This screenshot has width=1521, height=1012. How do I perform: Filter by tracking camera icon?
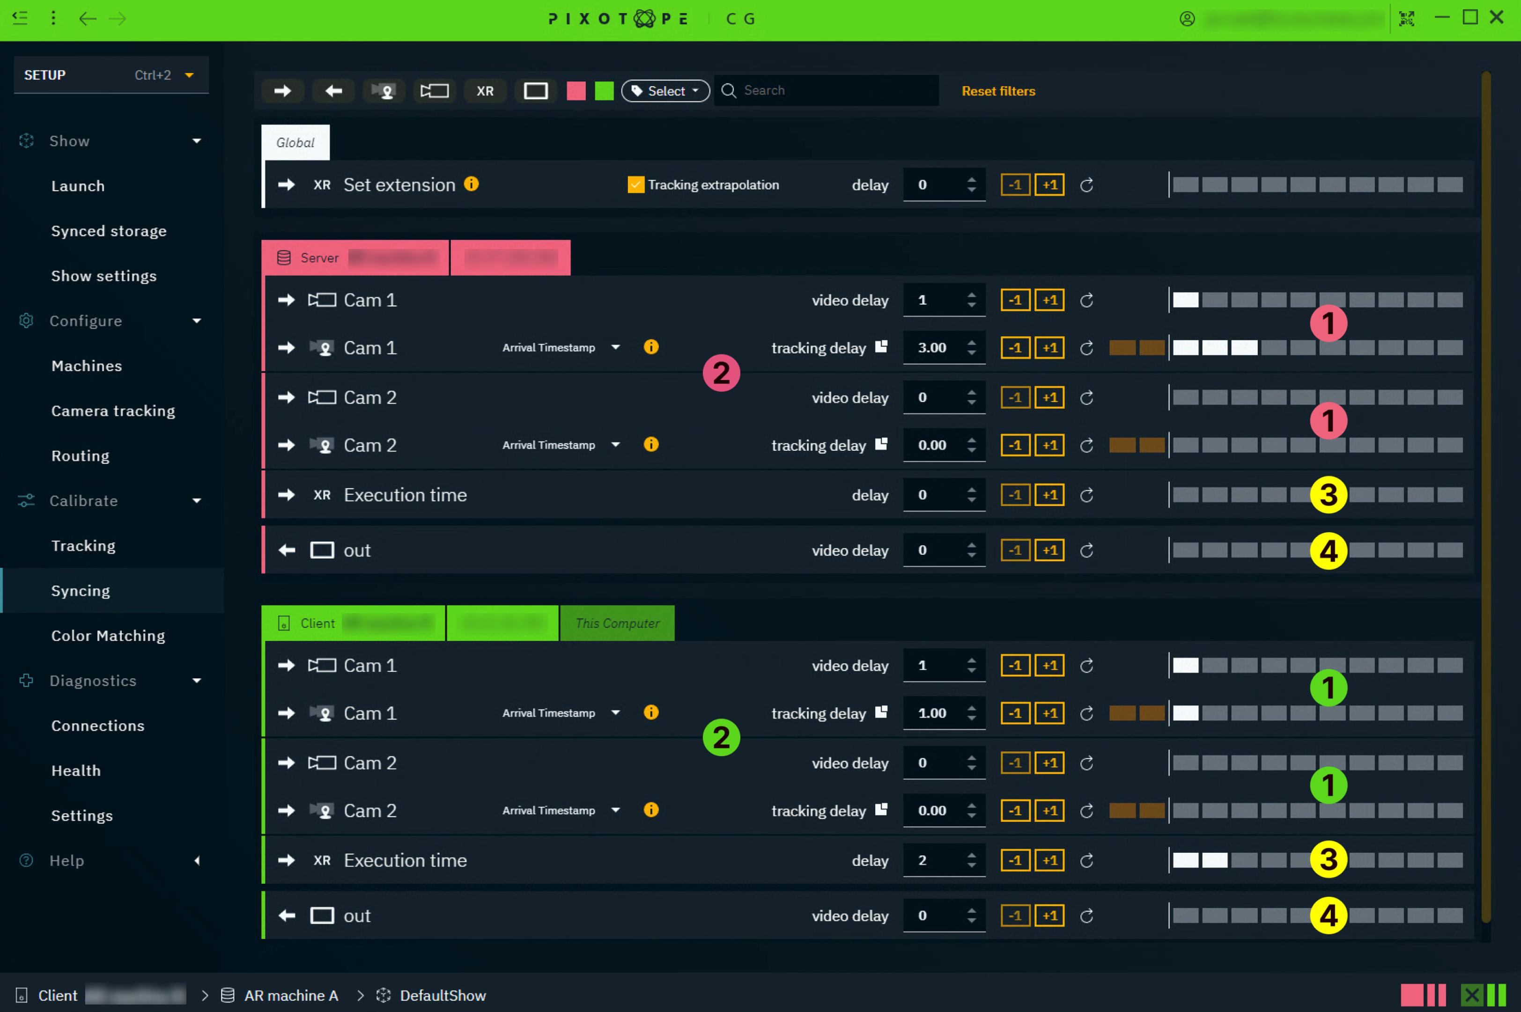click(x=384, y=91)
